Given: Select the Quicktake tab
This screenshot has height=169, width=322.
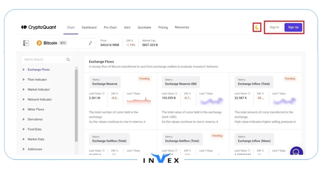Looking at the screenshot, I should pyautogui.click(x=144, y=27).
